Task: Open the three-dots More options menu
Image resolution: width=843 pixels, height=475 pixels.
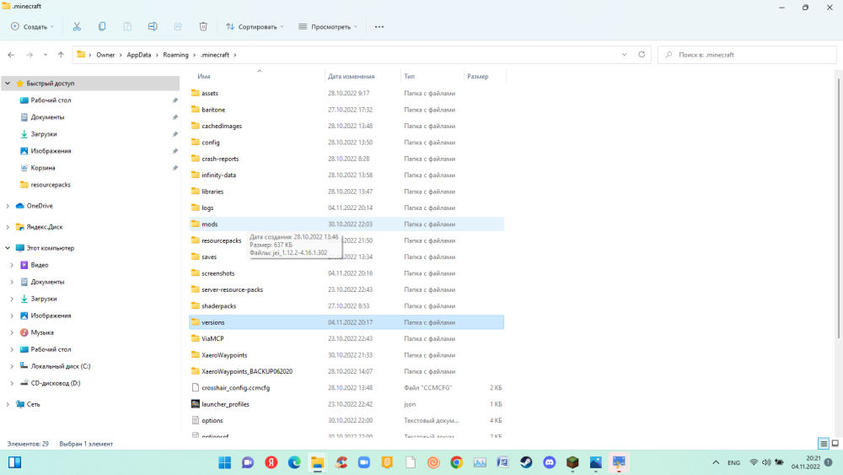Action: click(x=379, y=27)
